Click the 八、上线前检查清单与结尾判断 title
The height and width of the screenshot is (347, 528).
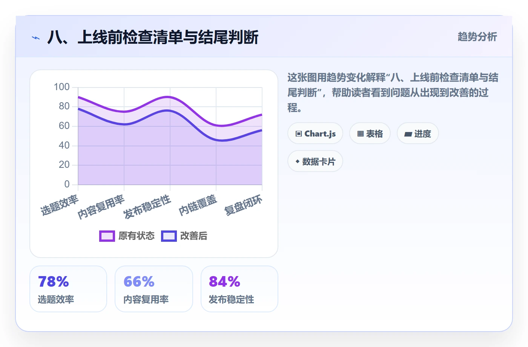pyautogui.click(x=153, y=37)
